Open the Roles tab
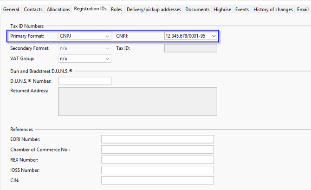The height and width of the screenshot is (190, 311). (x=117, y=9)
